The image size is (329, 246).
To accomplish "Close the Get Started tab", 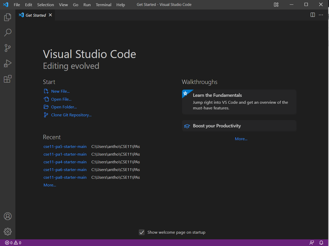I will [50, 15].
